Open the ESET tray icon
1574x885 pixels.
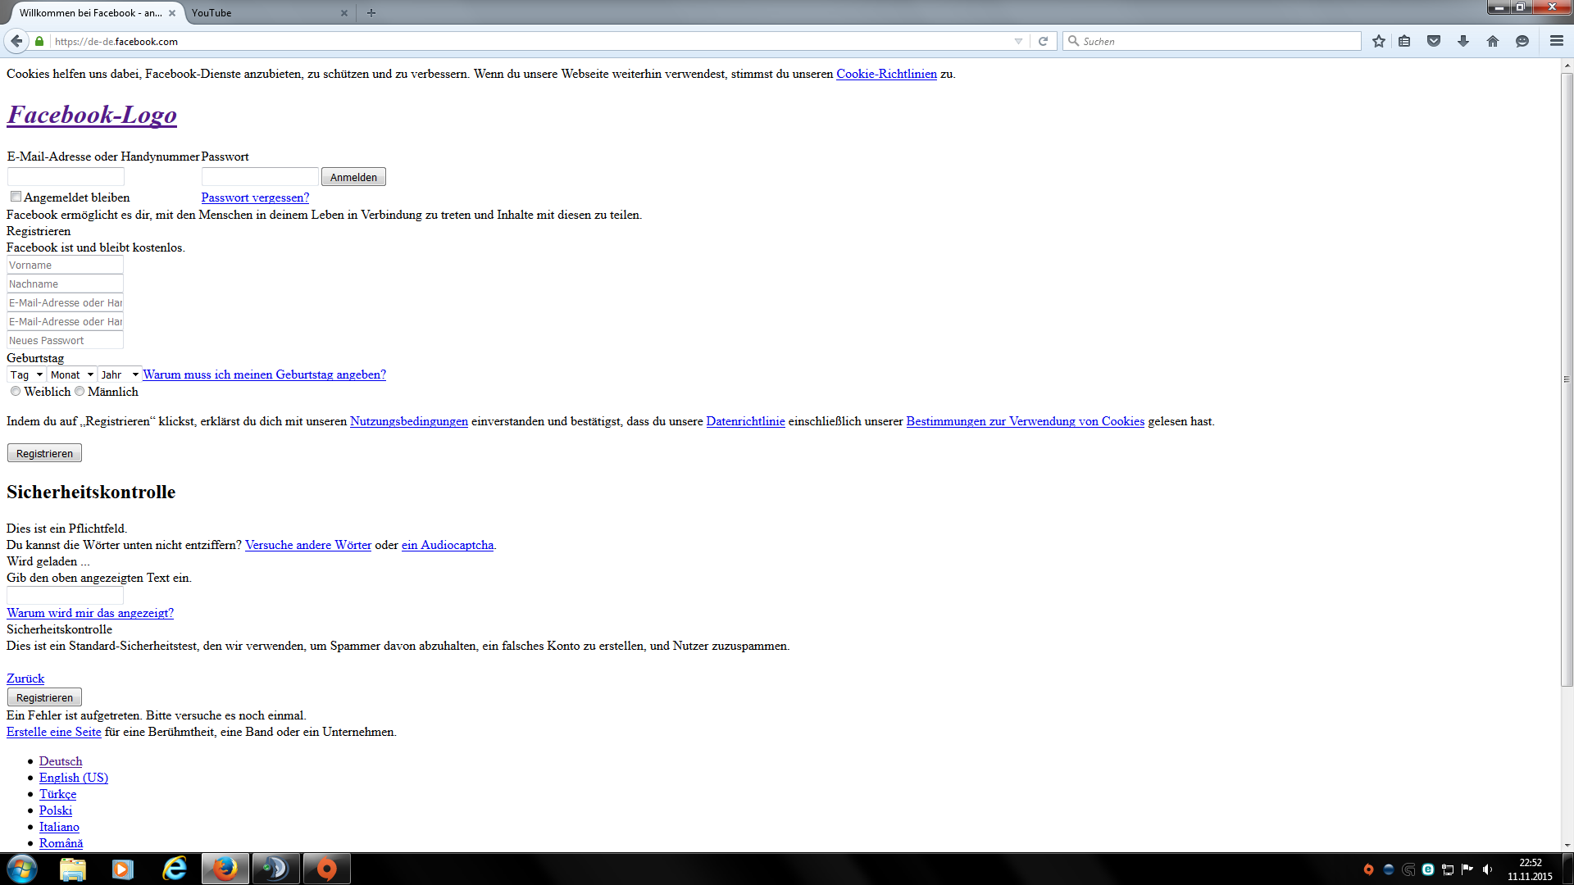[x=1428, y=869]
